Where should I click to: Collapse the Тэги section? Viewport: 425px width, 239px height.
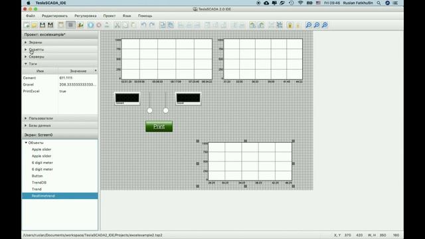point(26,64)
